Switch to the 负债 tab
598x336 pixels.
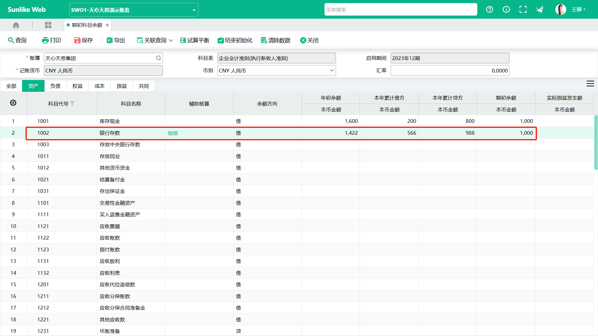55,86
